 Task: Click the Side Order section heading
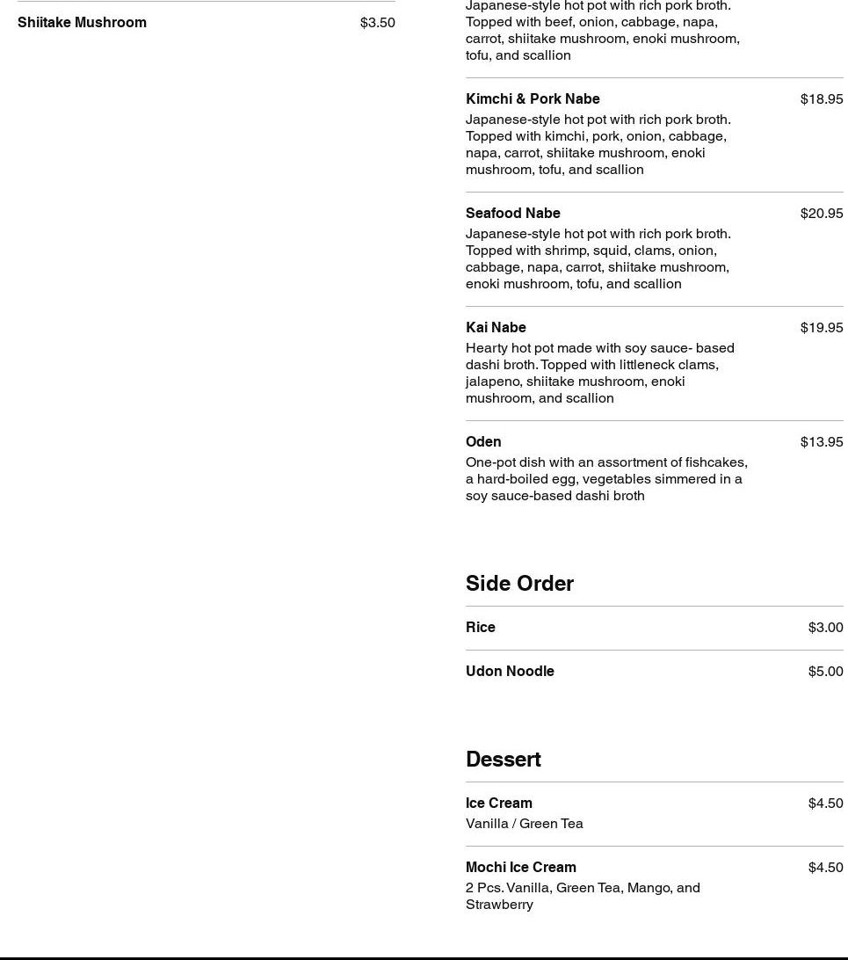coord(519,583)
